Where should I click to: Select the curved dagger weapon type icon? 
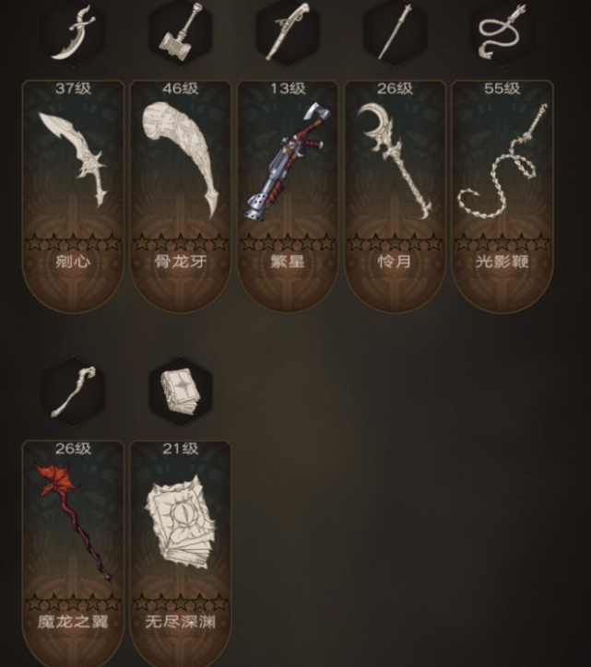(x=73, y=32)
